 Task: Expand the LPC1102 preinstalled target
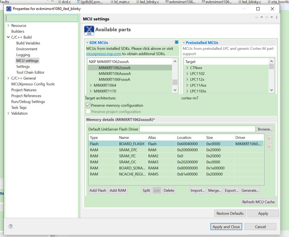tap(187, 73)
